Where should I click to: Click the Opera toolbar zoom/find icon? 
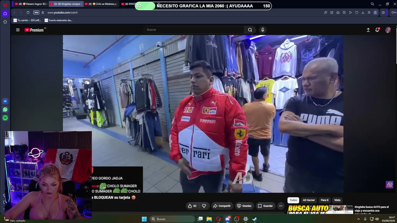[x=325, y=12]
